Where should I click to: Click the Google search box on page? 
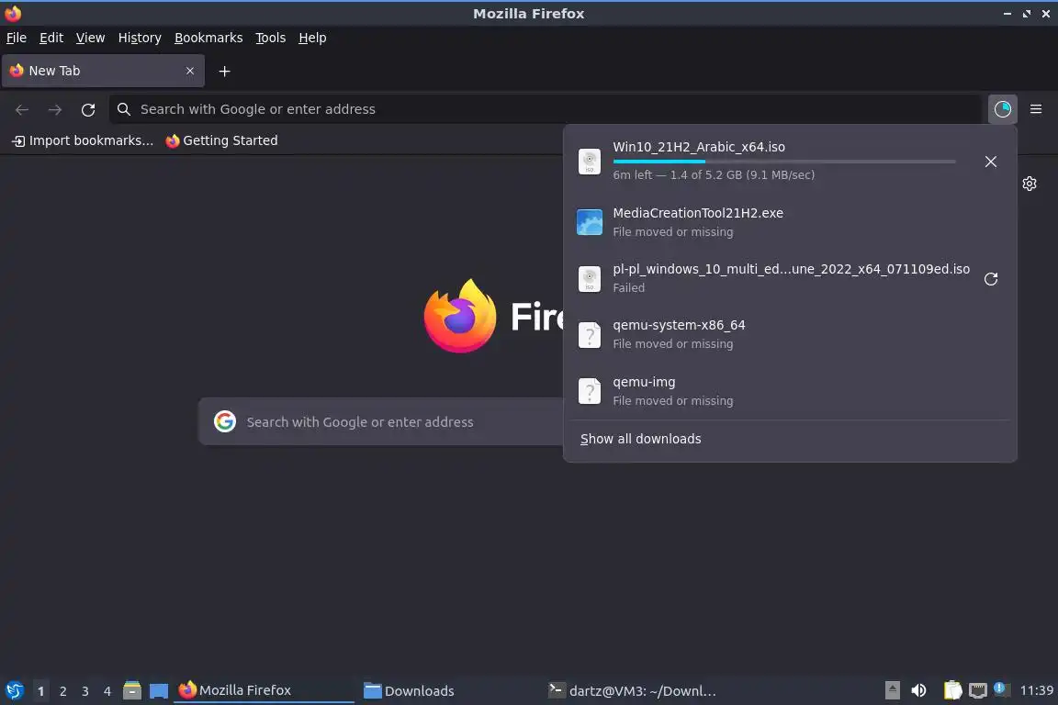[381, 421]
